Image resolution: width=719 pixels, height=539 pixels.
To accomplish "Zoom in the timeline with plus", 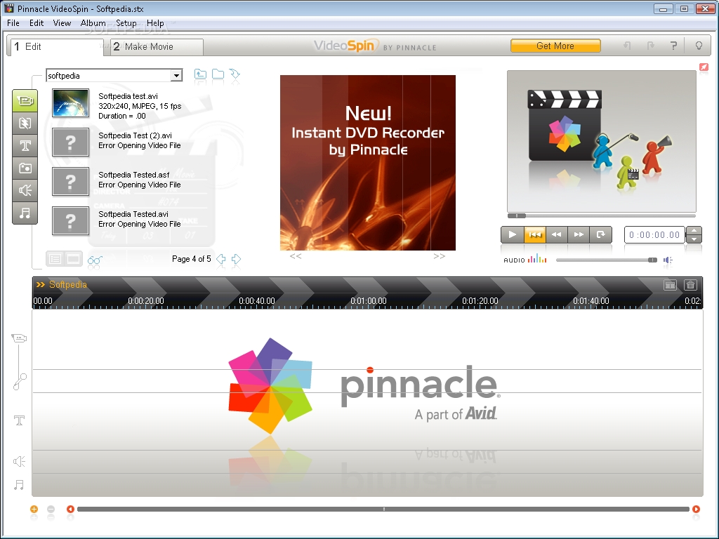I will (x=34, y=510).
